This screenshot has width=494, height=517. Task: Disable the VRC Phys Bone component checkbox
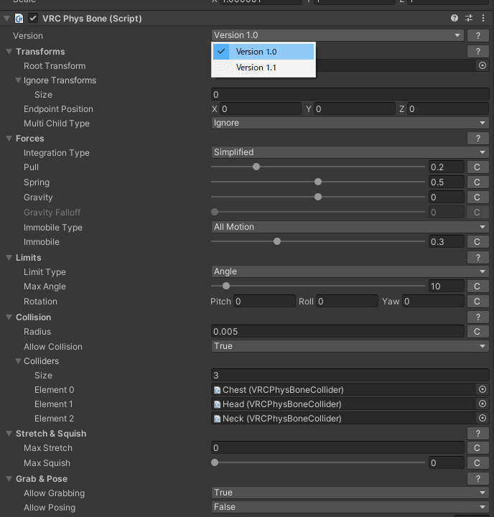pyautogui.click(x=33, y=18)
